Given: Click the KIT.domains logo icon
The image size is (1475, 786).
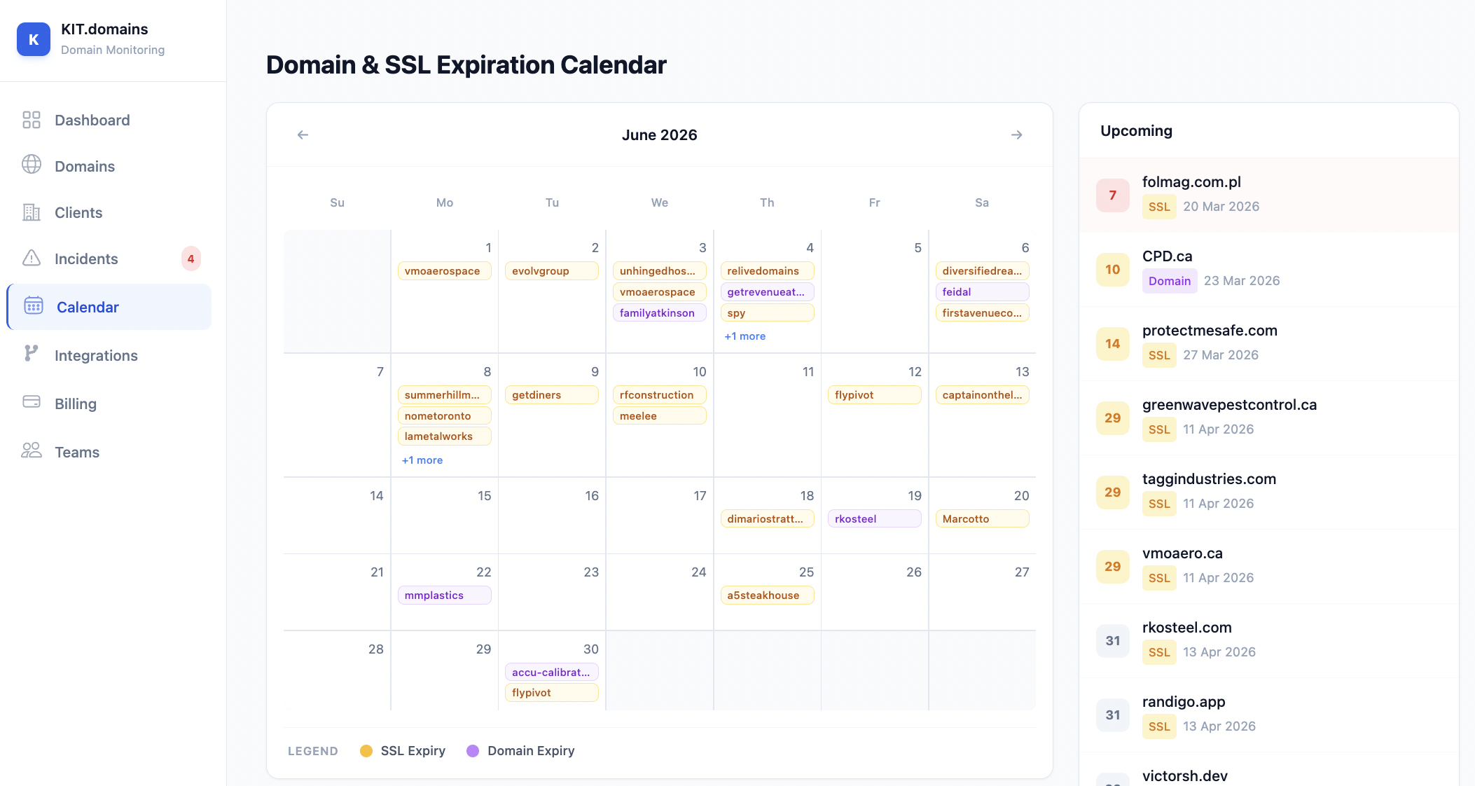Looking at the screenshot, I should point(34,39).
